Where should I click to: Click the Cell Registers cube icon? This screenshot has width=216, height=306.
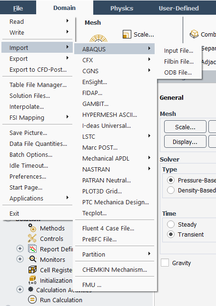(32, 270)
